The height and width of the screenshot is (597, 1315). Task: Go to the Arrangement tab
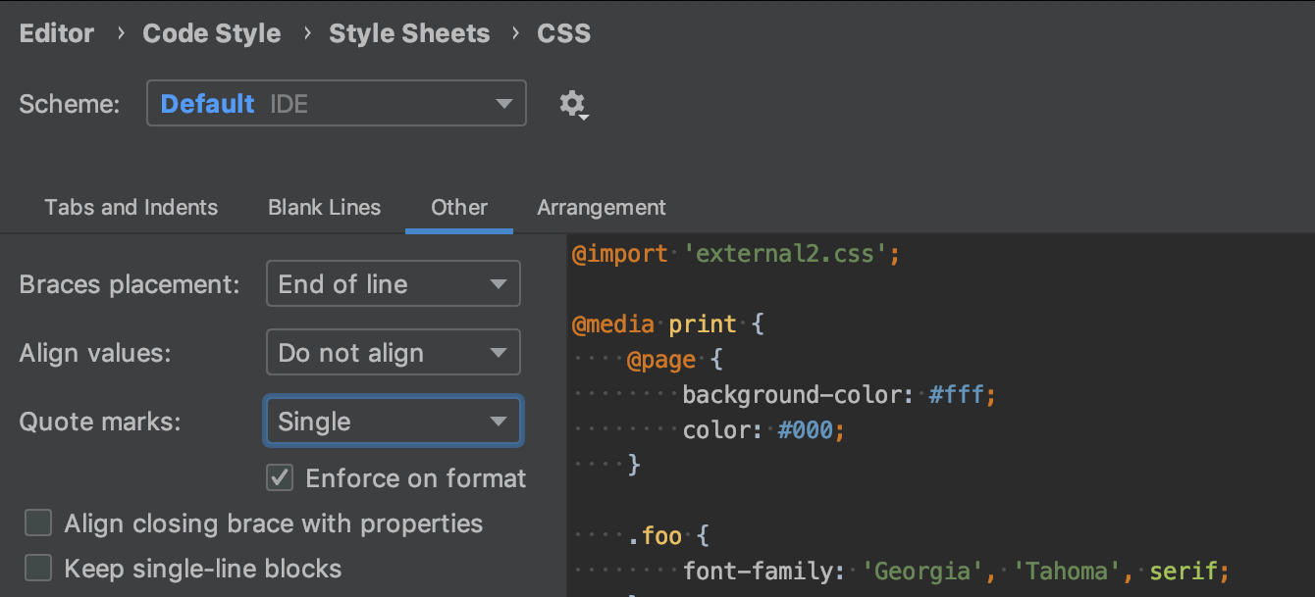click(602, 208)
